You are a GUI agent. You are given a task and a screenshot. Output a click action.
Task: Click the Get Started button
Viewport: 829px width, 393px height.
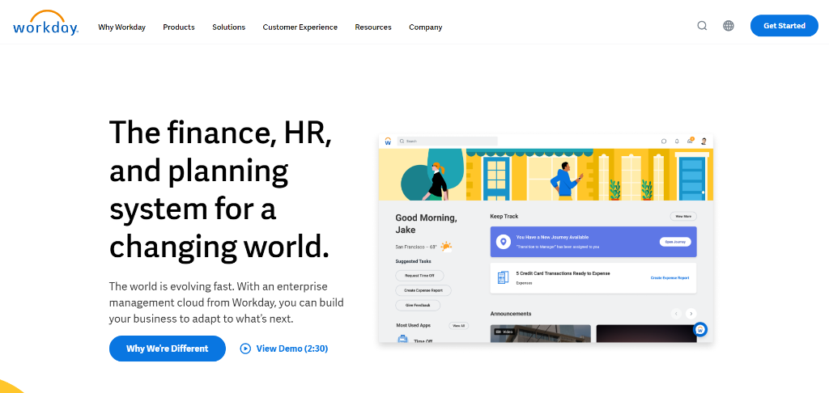point(784,26)
